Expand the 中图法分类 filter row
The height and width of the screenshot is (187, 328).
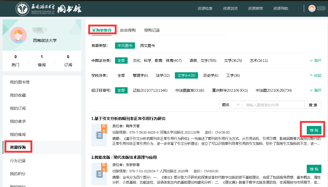click(x=315, y=60)
